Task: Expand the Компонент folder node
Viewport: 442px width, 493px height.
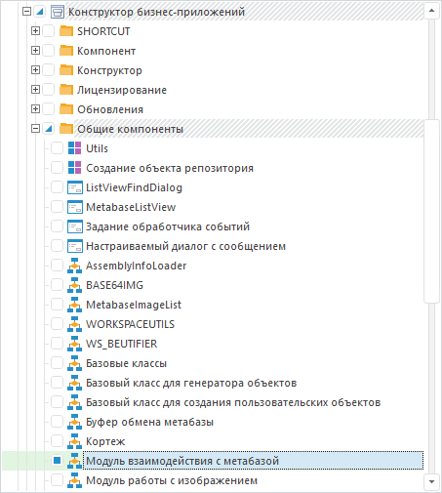Action: (35, 51)
